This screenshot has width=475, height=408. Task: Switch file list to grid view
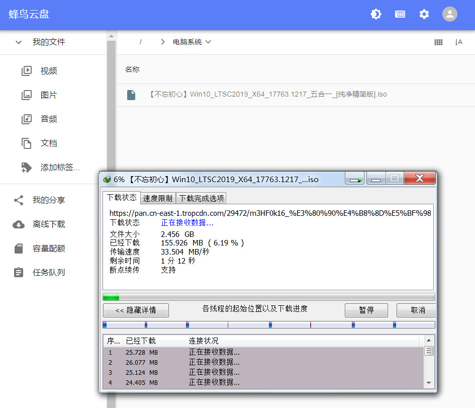click(438, 42)
